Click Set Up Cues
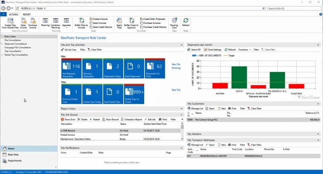Viewport: 323px width, 174px height. pyautogui.click(x=69, y=50)
